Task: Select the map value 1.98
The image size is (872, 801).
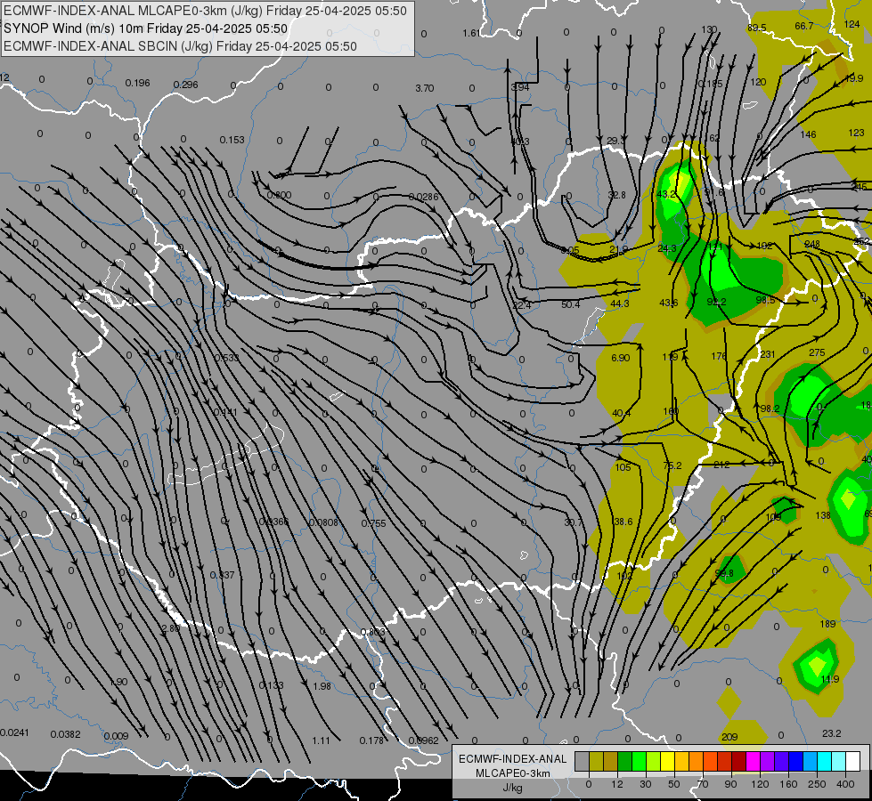Action: click(322, 686)
